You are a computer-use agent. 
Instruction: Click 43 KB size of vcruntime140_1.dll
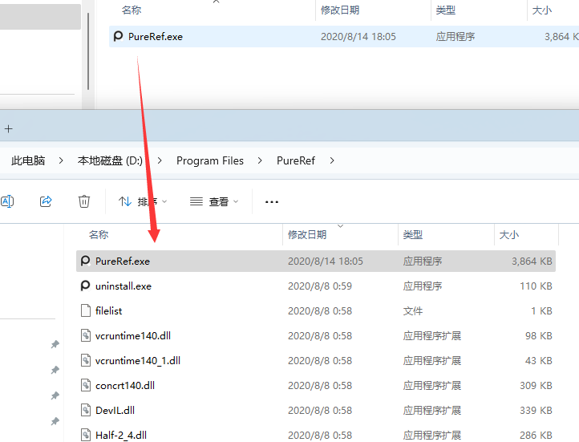point(539,360)
